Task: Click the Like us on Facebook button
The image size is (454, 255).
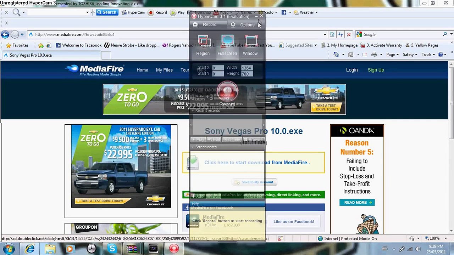Action: click(x=294, y=222)
